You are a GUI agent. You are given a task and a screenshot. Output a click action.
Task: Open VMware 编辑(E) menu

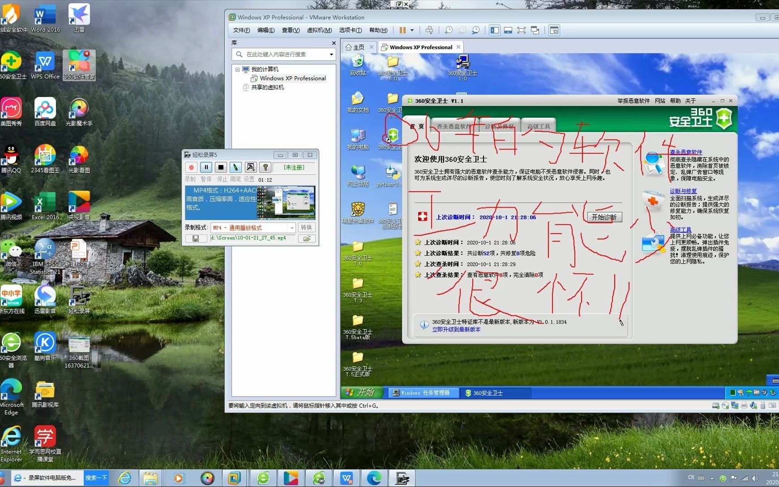pyautogui.click(x=266, y=30)
